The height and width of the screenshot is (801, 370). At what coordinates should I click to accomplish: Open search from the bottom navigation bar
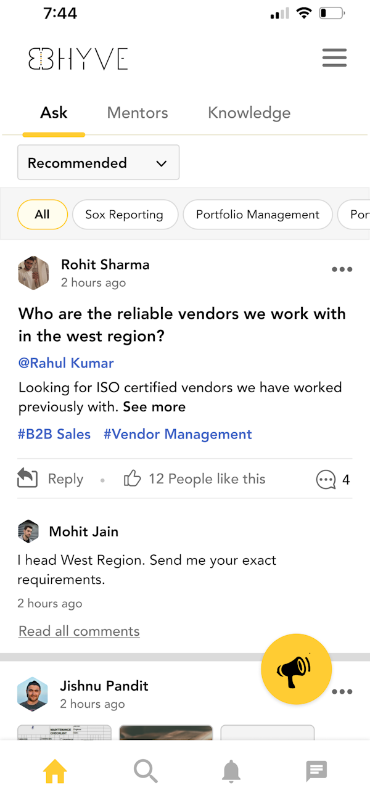tap(146, 771)
